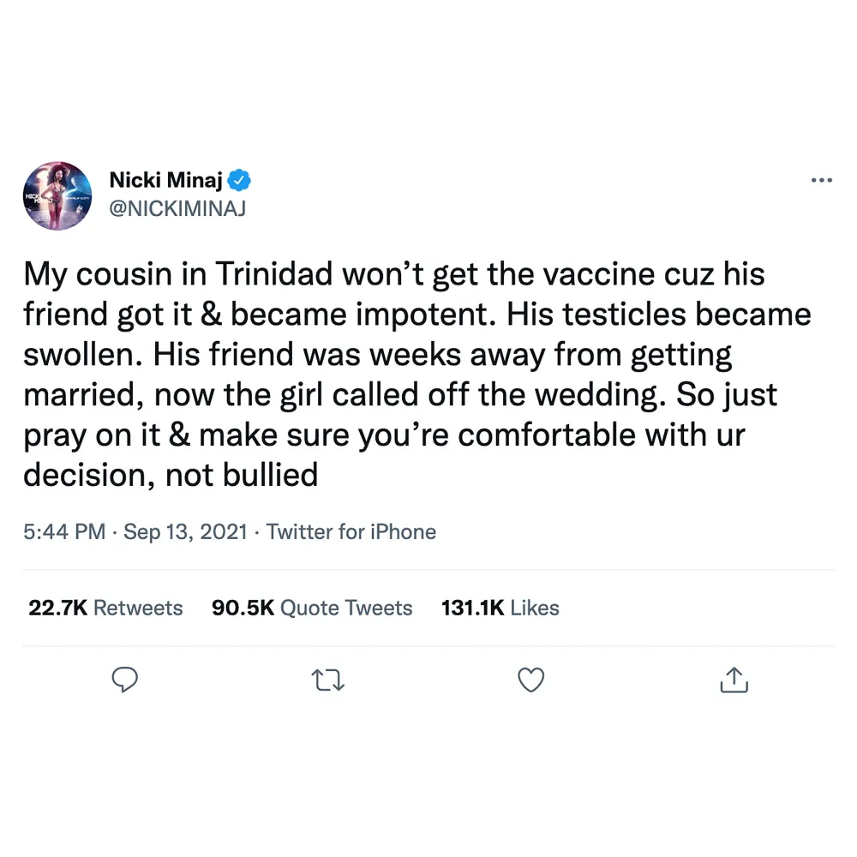The width and height of the screenshot is (857, 857).
Task: Click the heart icon to unlike later
Action: click(x=530, y=680)
